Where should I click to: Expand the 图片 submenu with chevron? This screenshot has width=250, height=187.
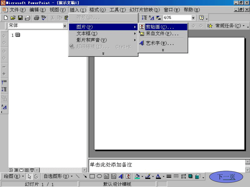(163, 50)
